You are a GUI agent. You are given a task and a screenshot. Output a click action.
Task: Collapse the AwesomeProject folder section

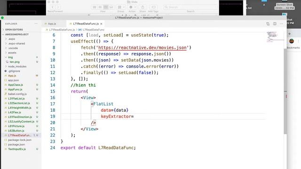coord(17,34)
